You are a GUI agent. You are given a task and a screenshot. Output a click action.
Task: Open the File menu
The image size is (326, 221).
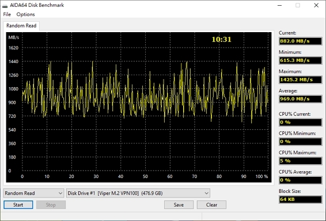tap(7, 14)
